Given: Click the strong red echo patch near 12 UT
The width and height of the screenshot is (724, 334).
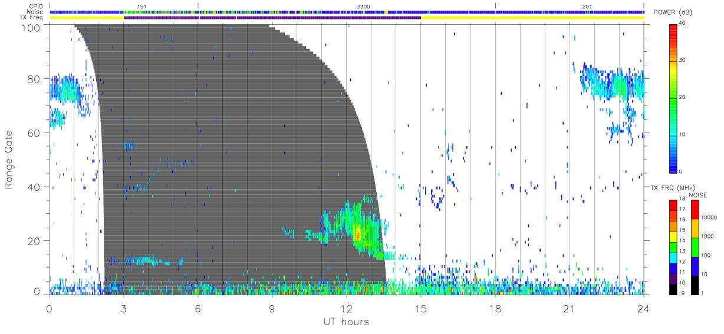Looking at the screenshot, I should click(x=358, y=234).
